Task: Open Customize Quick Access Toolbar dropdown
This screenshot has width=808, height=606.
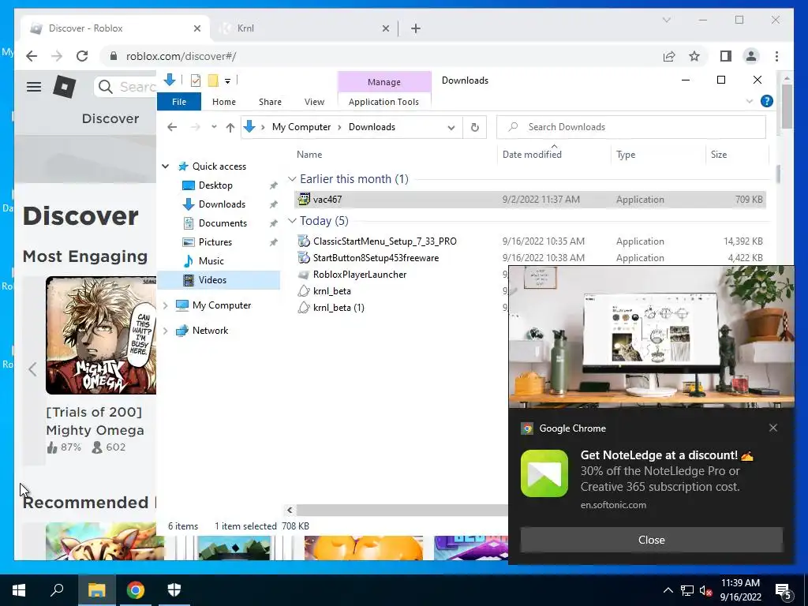Action: 227,81
